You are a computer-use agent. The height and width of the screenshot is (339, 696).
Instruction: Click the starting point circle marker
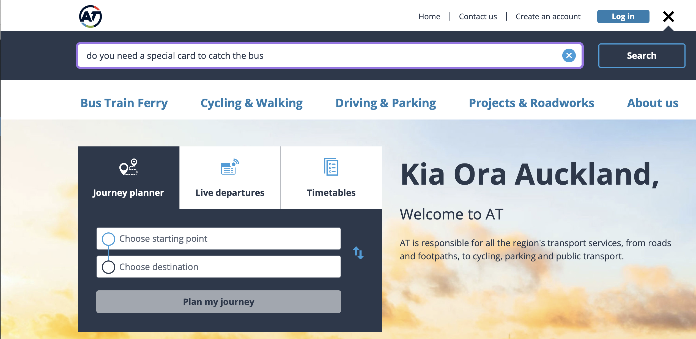point(108,239)
